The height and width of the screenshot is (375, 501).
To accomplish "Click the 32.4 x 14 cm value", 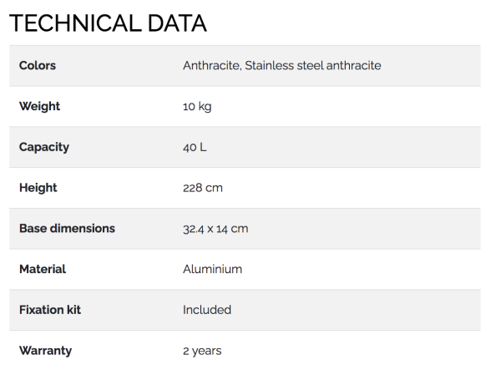I will 215,229.
